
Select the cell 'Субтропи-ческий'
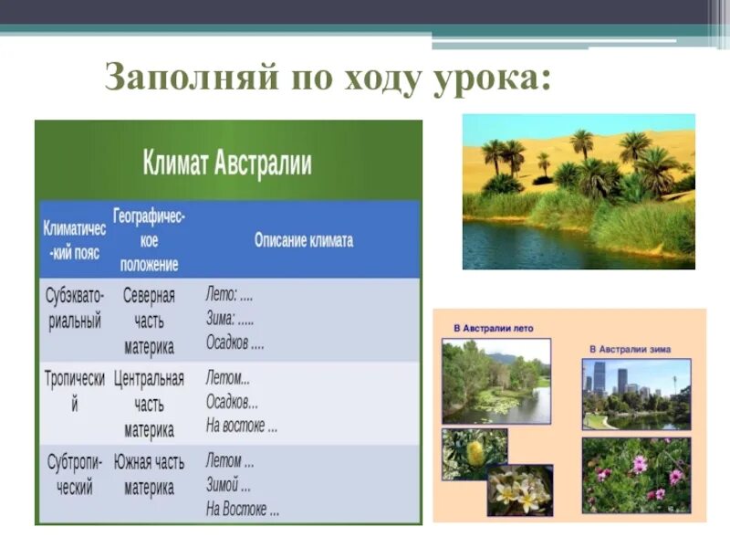pos(75,475)
